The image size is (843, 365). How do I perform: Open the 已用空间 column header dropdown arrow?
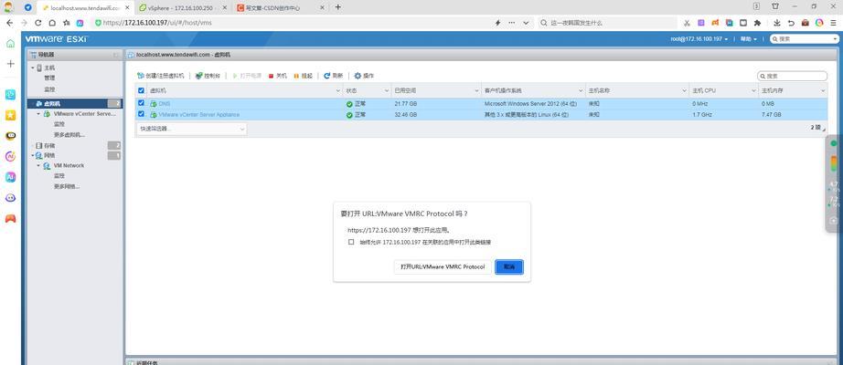tap(477, 90)
